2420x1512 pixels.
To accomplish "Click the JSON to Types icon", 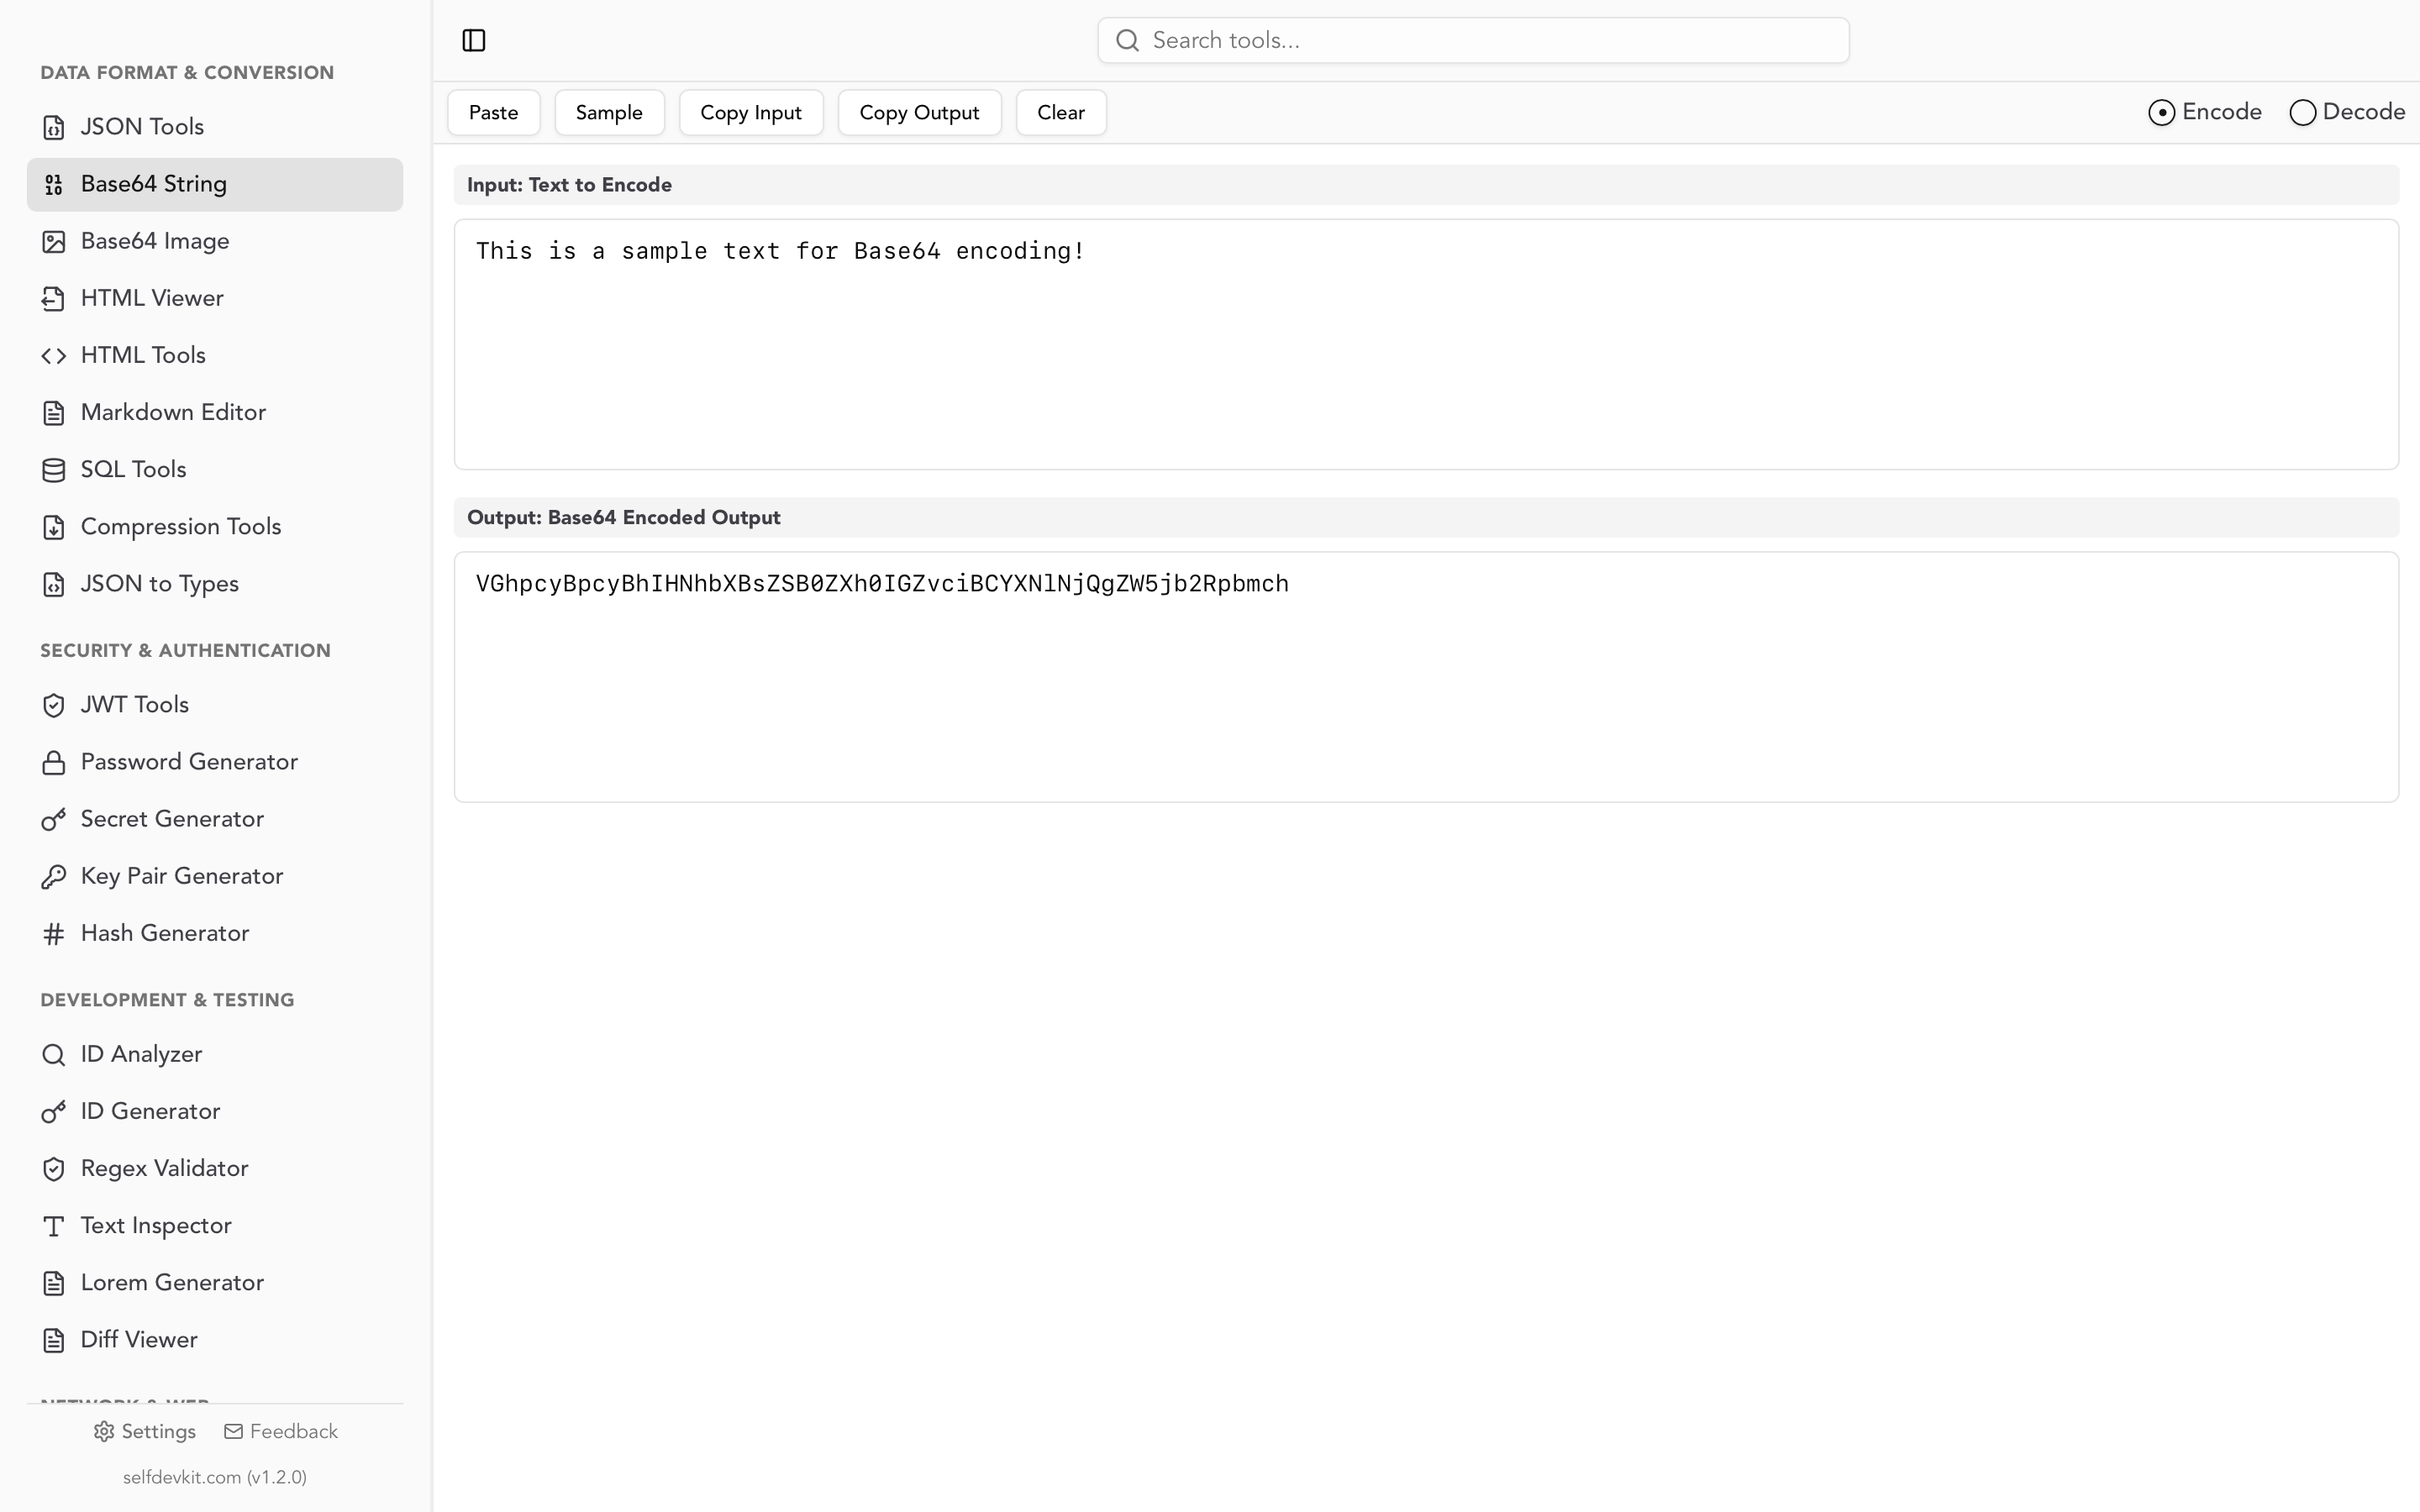I will tap(54, 584).
